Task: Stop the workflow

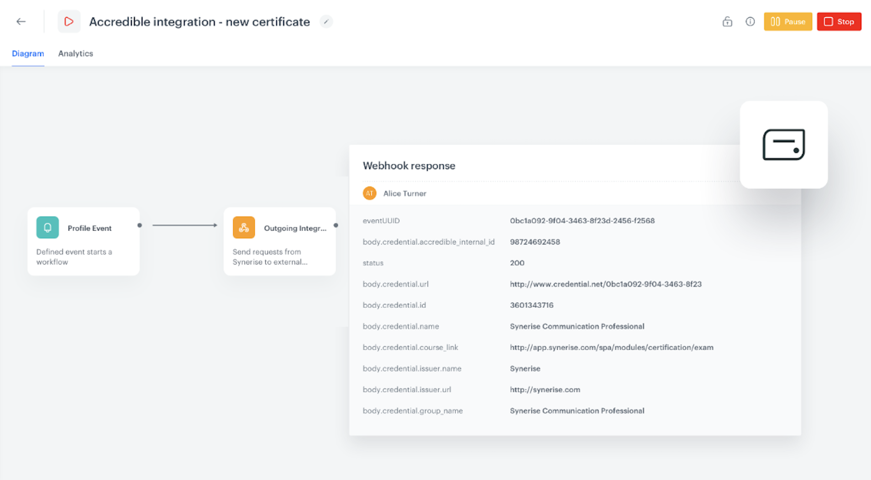Action: pyautogui.click(x=839, y=21)
